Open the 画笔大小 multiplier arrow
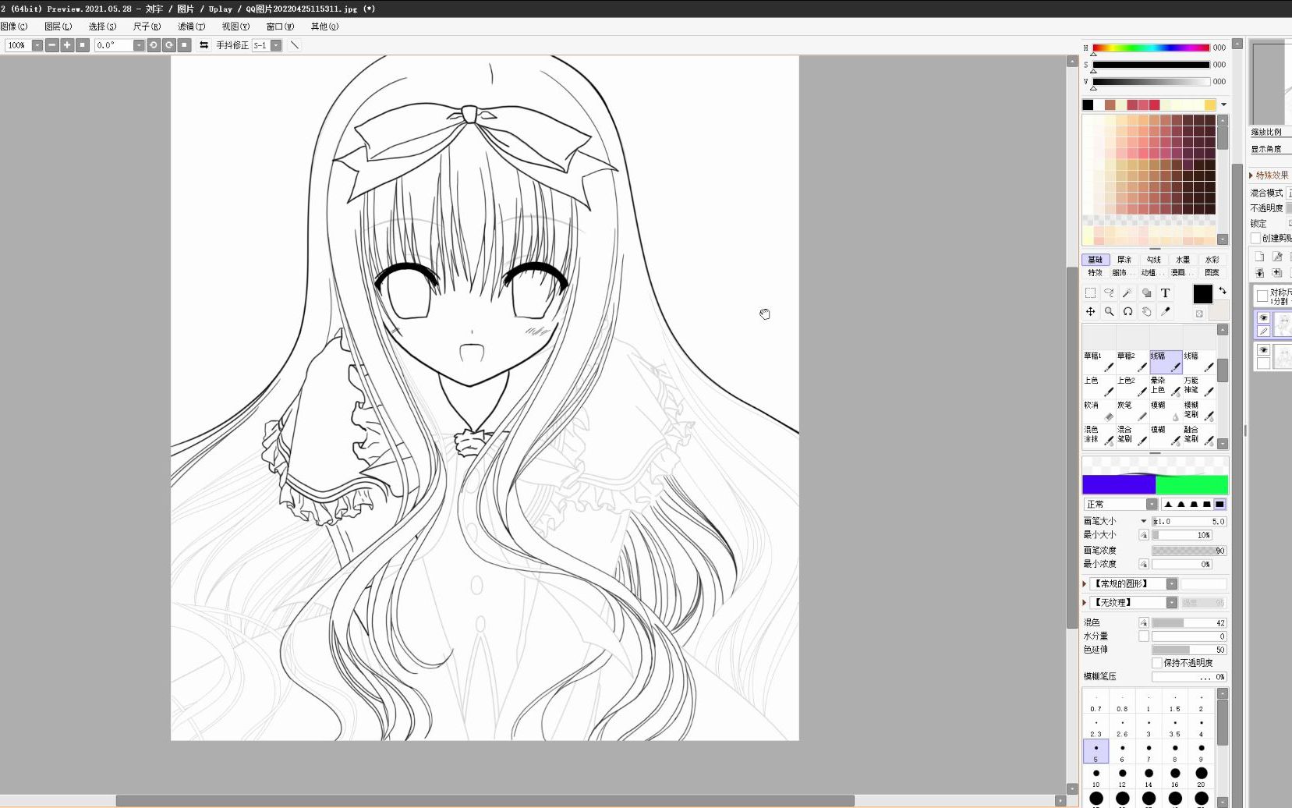 (1144, 521)
